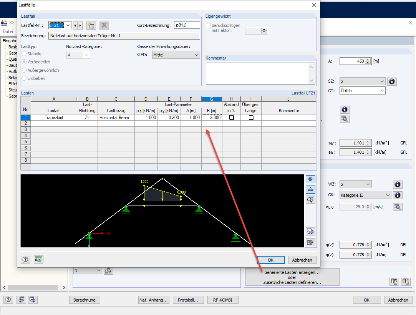Enable the Berücksichtigen checkbox under Eigengewicht
Viewport: 416px width, 315px height.
209,25
